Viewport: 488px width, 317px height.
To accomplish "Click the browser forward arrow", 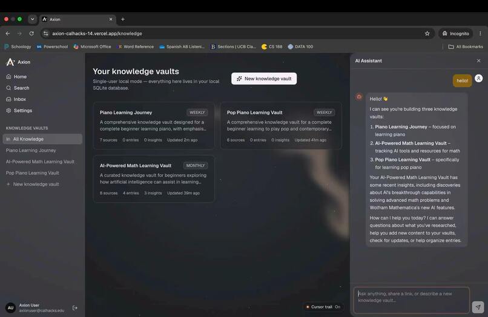I will coord(19,33).
